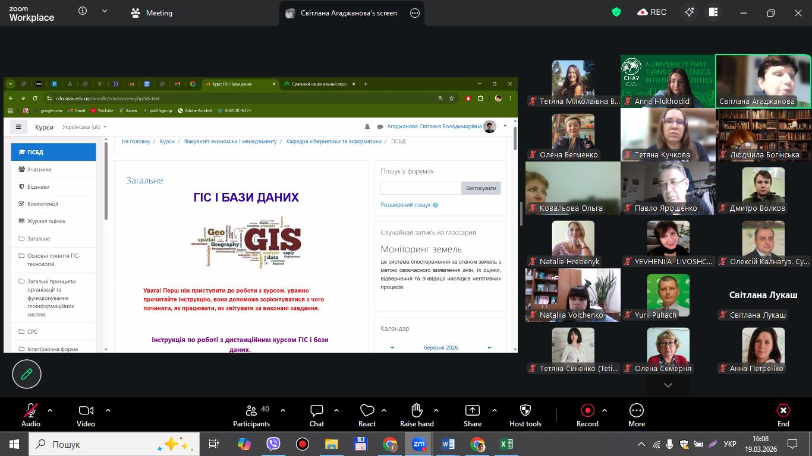This screenshot has width=812, height=456.
Task: Expand video options arrow next to Video
Action: 108,410
